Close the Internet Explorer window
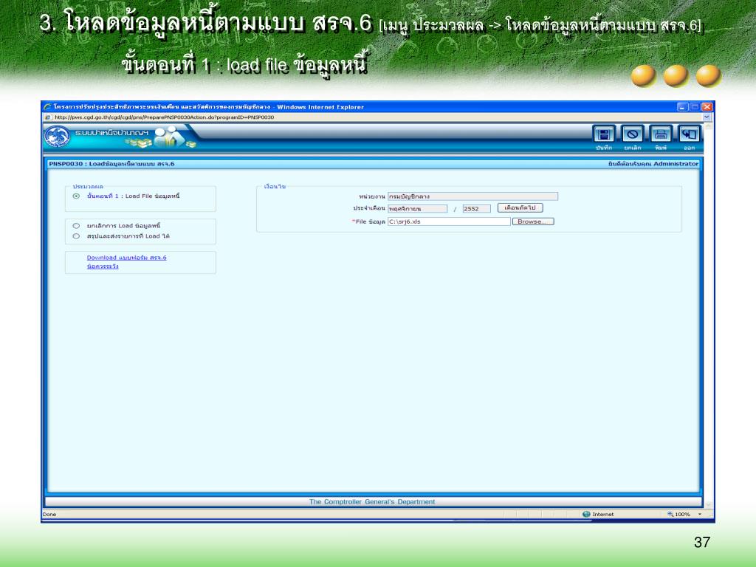This screenshot has width=756, height=567. [x=707, y=107]
